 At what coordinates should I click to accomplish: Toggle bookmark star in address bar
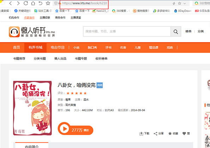[180, 3]
